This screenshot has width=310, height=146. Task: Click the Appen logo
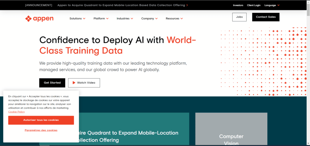[39, 18]
